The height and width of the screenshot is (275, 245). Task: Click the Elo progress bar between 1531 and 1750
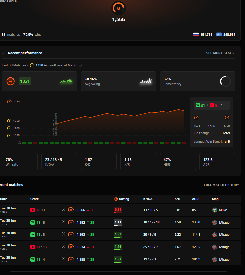(211, 122)
